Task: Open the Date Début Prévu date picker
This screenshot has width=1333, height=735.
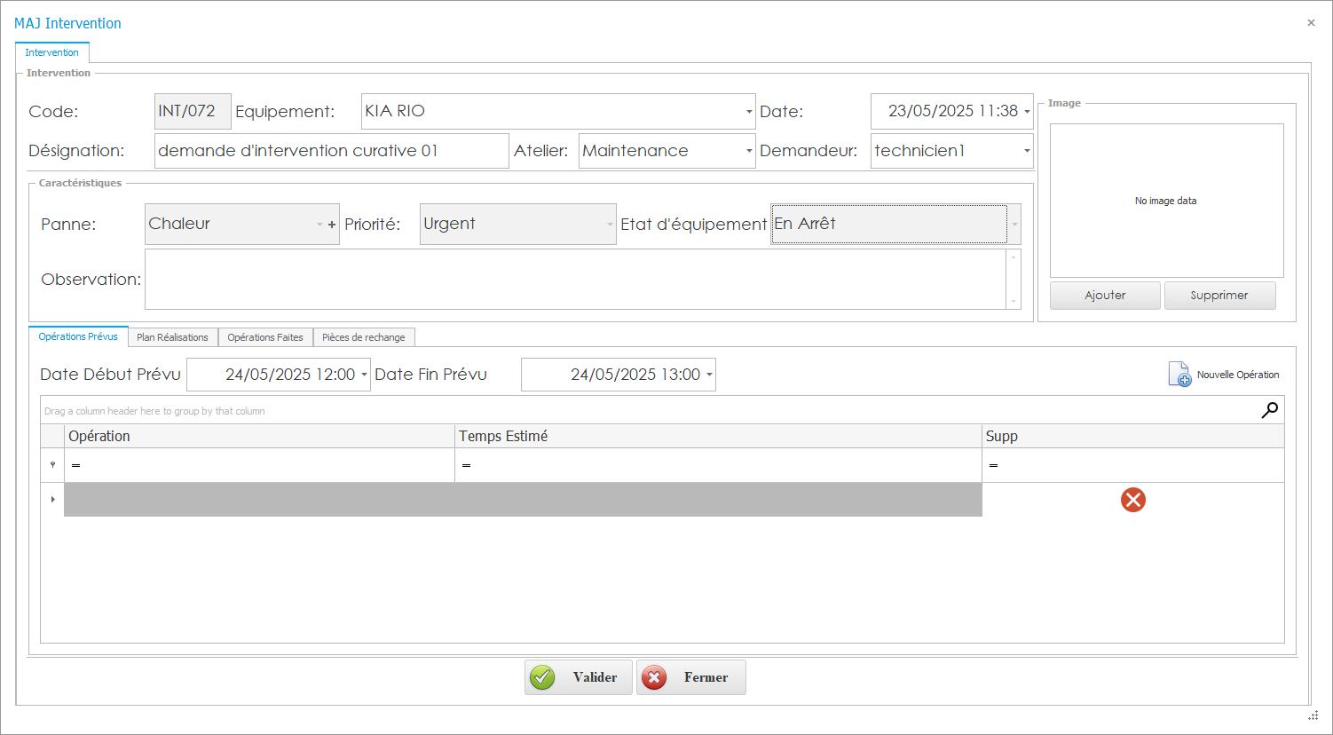Action: 364,375
